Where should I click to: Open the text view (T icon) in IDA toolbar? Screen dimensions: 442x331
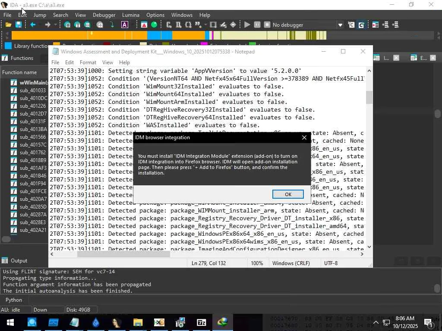(77, 25)
